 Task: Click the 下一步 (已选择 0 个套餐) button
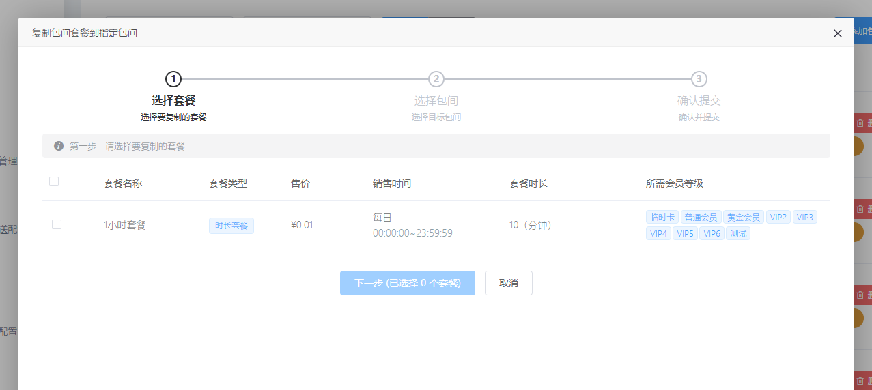tap(408, 283)
